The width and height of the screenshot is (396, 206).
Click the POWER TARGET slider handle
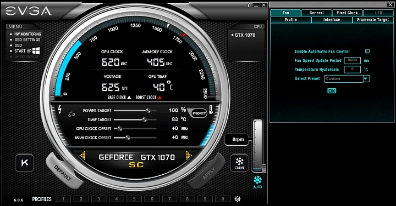148,111
